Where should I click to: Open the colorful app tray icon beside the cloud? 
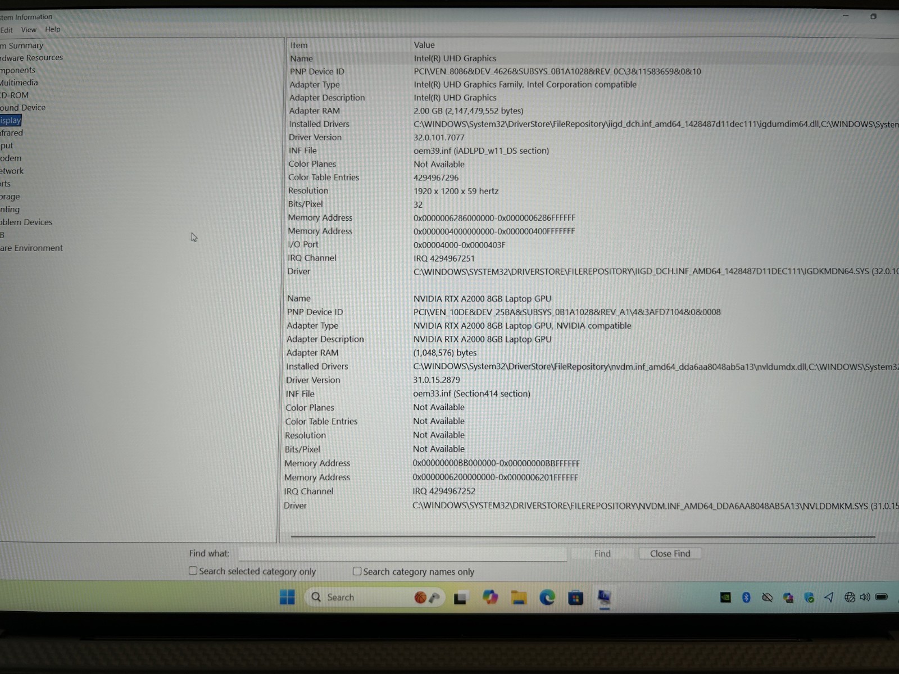pyautogui.click(x=788, y=598)
